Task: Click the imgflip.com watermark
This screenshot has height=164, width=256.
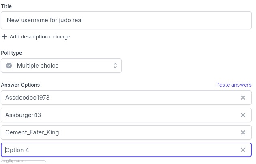Action: 13,161
